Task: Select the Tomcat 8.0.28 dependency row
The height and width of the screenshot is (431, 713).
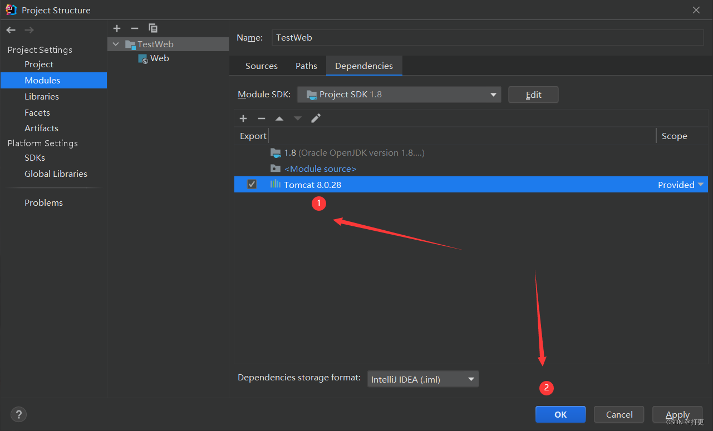Action: (x=471, y=185)
